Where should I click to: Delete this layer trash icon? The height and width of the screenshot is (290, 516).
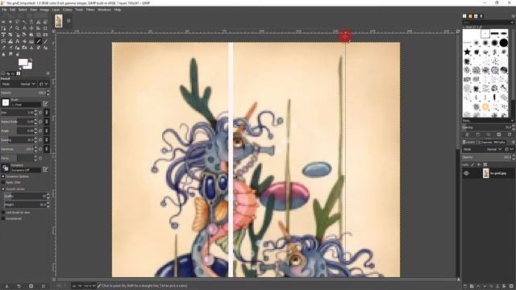pyautogui.click(x=511, y=287)
